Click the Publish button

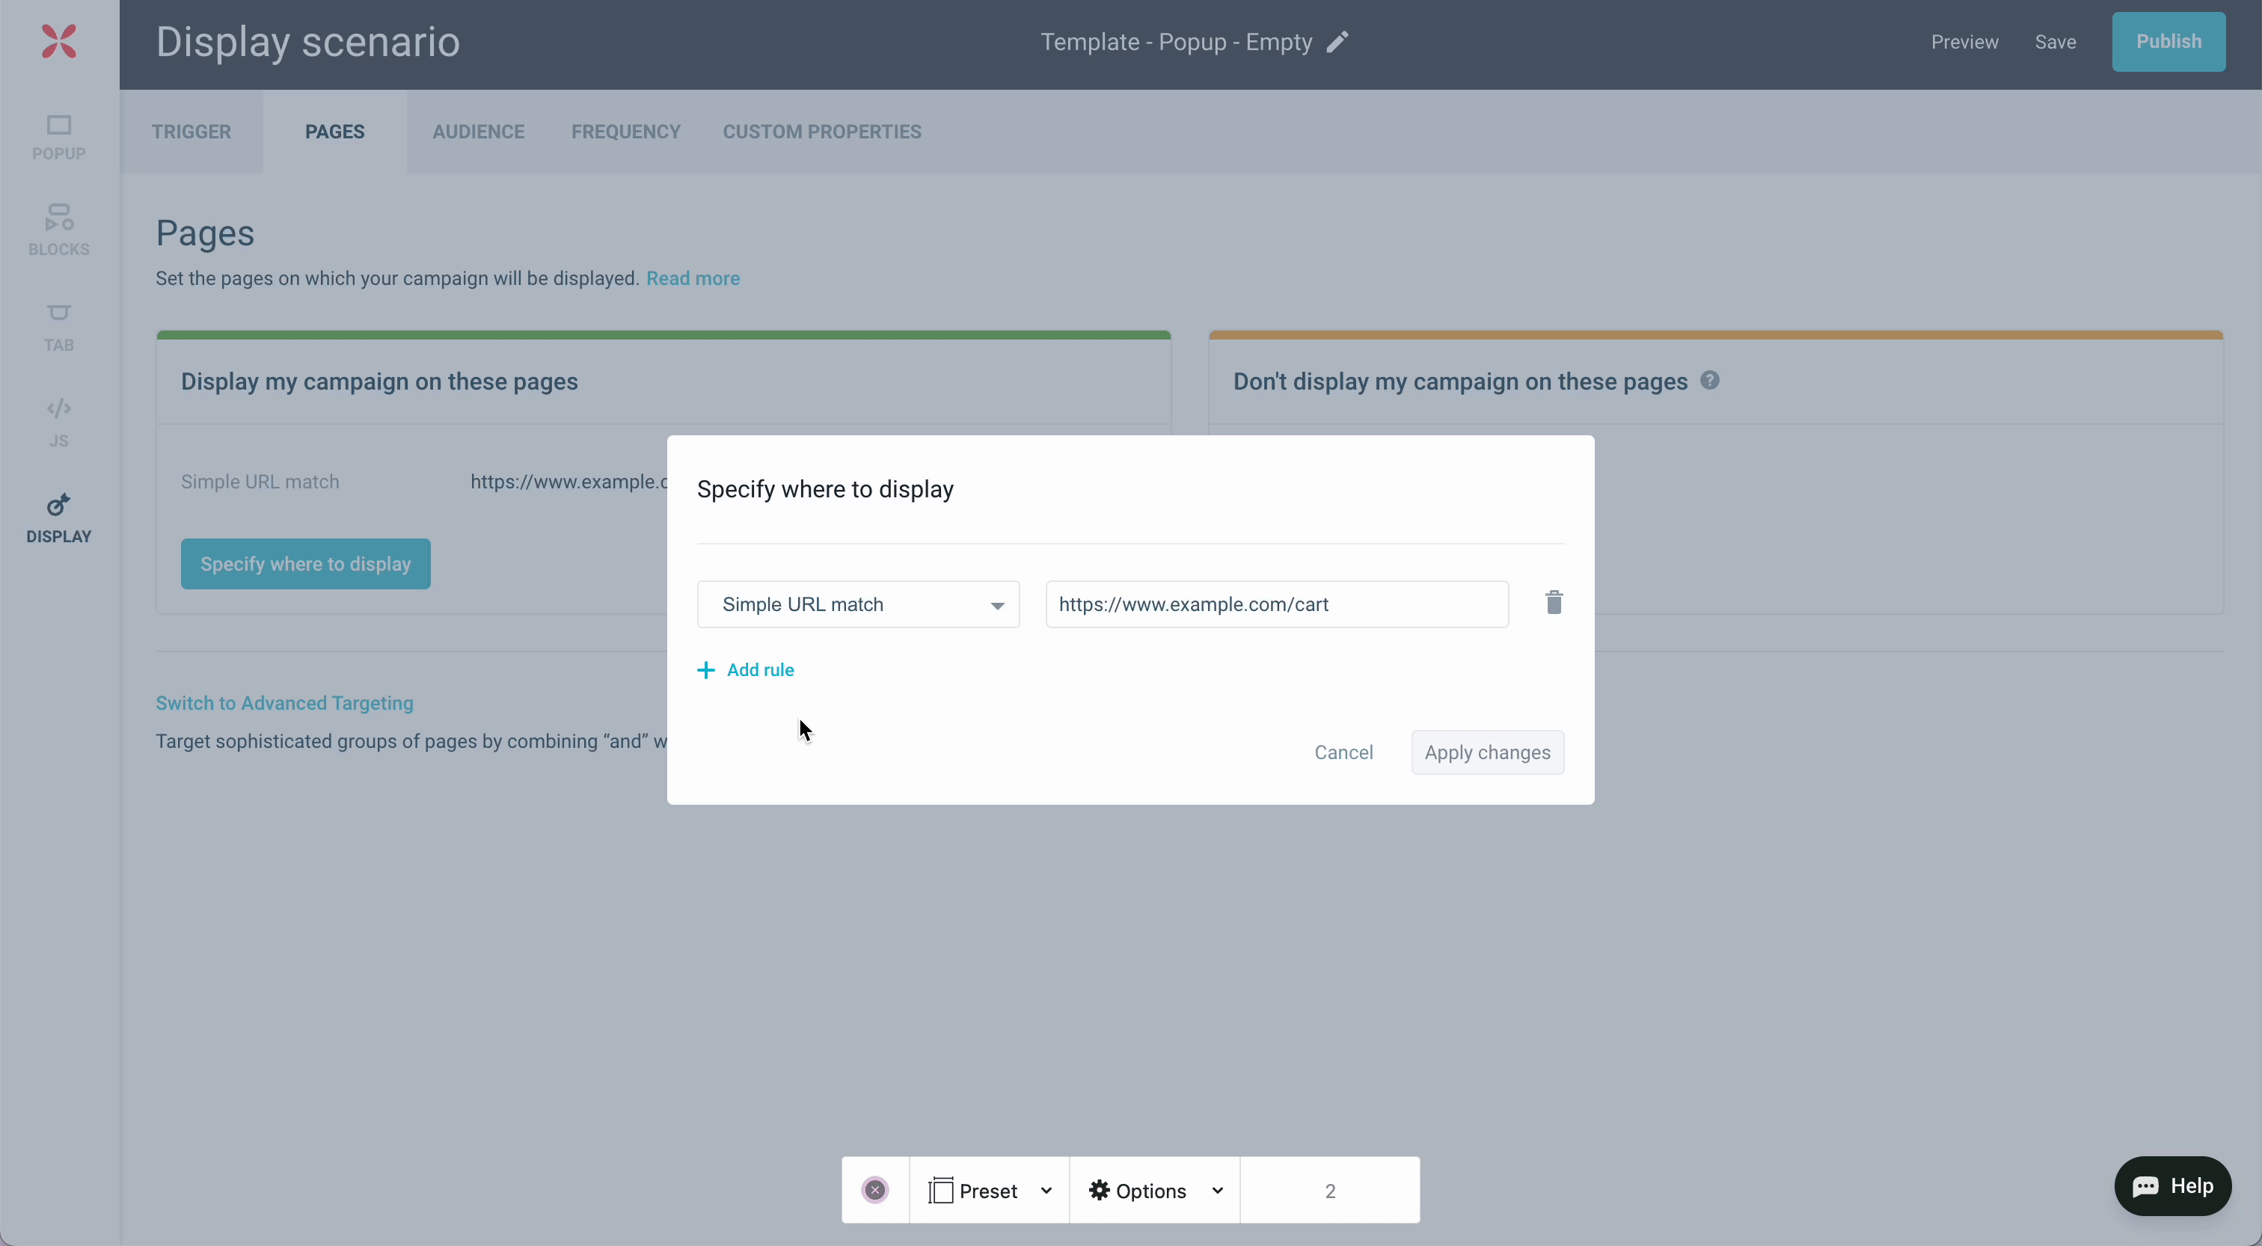pos(2168,41)
